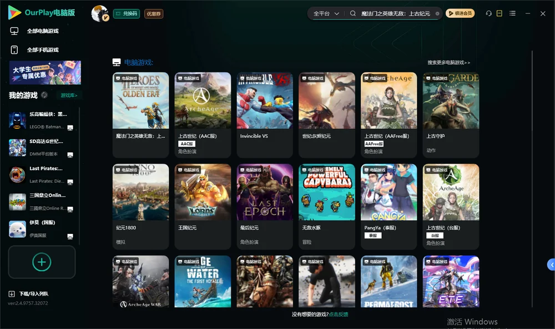This screenshot has width=555, height=329.
Task: Open the 游戏库> link
Action: point(69,96)
